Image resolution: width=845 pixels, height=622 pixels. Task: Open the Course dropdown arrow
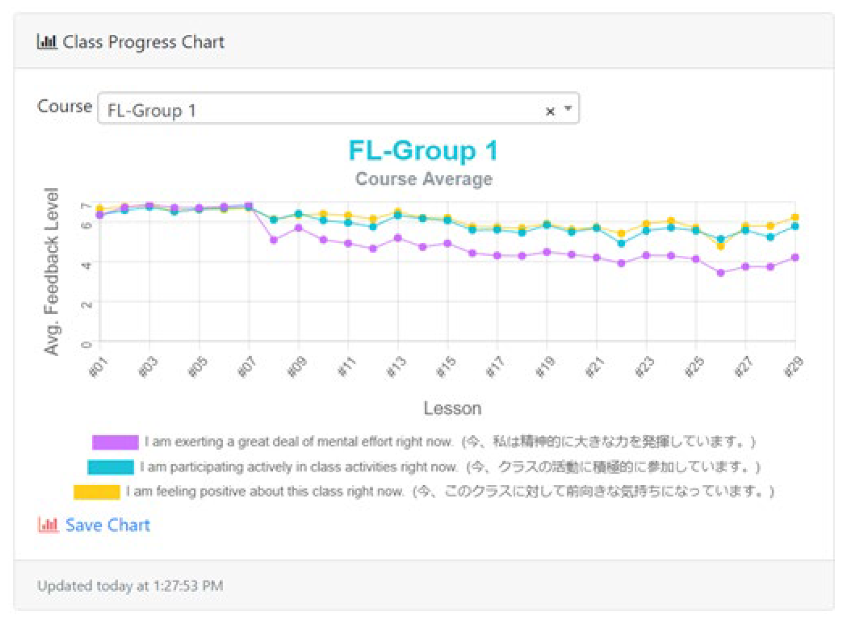coord(568,108)
